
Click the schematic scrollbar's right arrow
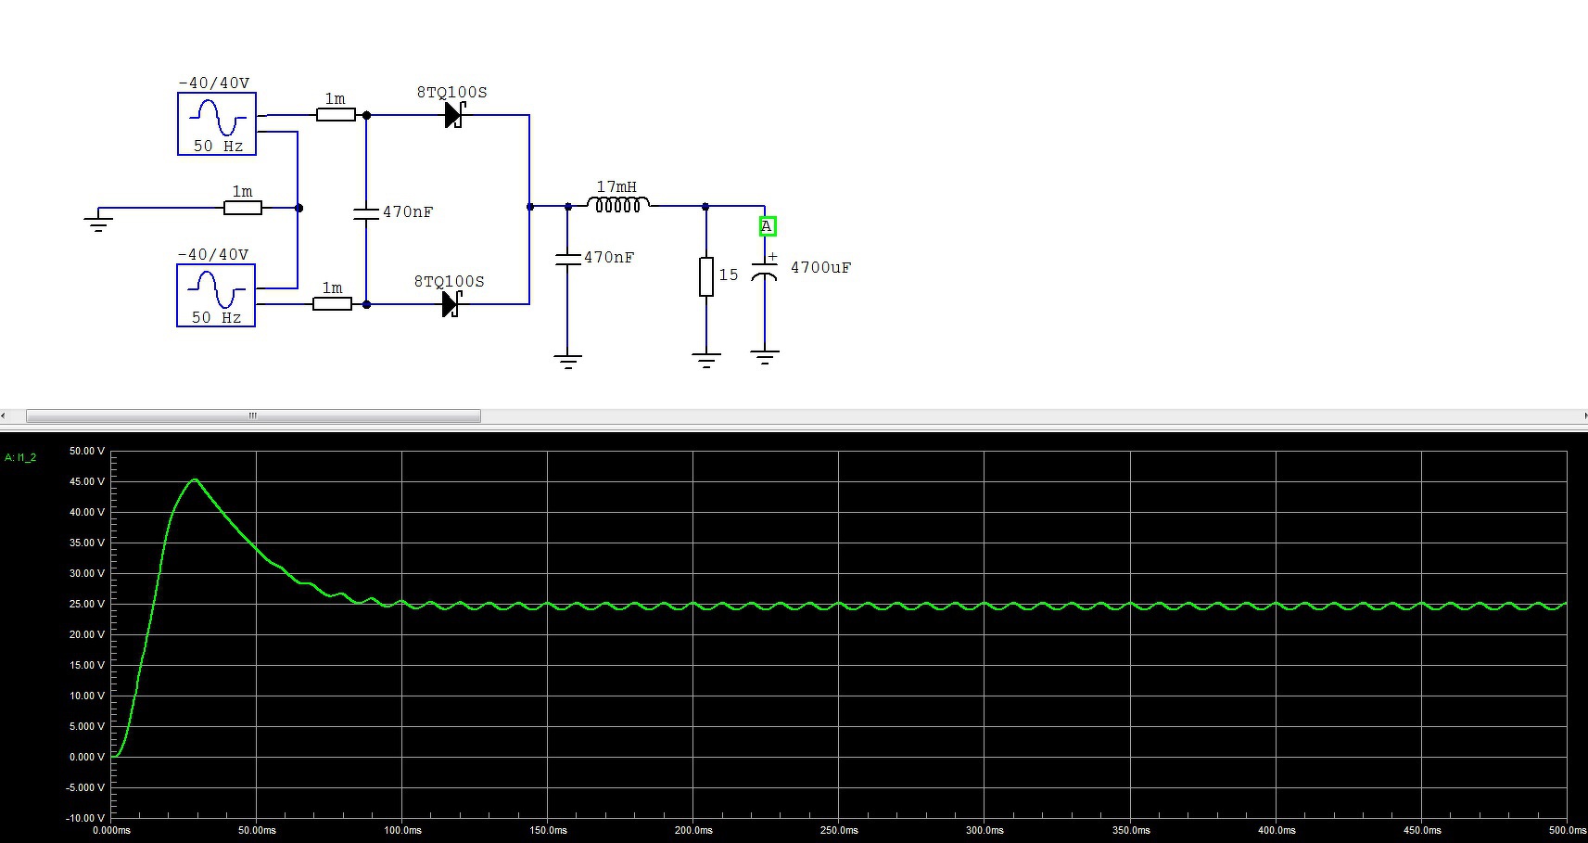1584,415
